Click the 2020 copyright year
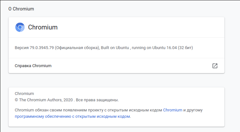This screenshot has height=132, width=240. tap(68, 100)
